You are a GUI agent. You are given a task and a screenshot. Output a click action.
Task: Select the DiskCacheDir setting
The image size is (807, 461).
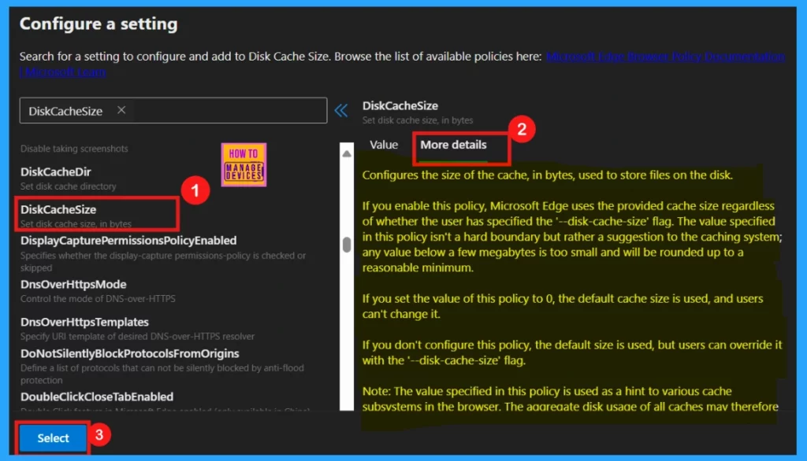click(x=56, y=171)
